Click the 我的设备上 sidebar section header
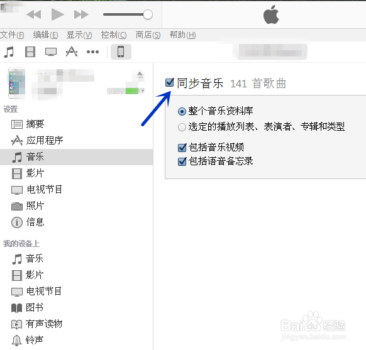366x350 pixels. tap(21, 244)
